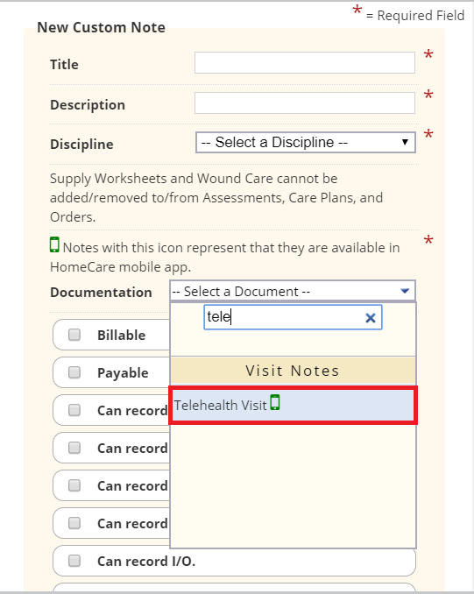
Task: Check the Billable checkbox
Action: 74,335
